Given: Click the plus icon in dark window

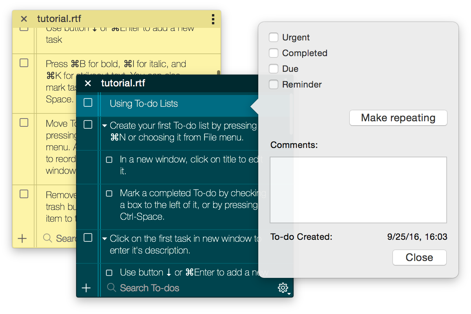Looking at the screenshot, I should (86, 288).
